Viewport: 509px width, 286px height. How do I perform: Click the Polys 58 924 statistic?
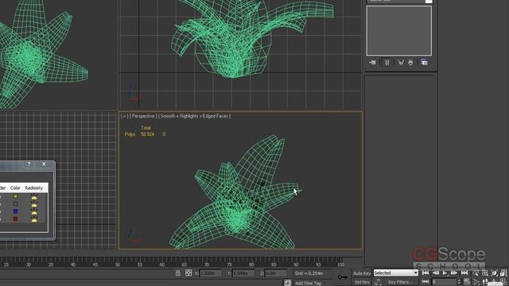[140, 134]
